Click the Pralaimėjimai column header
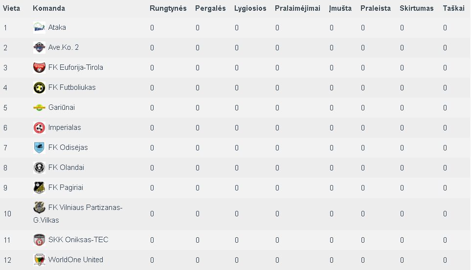 click(x=297, y=8)
